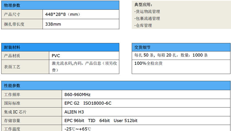Click the PVC material value
The width and height of the screenshot is (231, 131).
56,56
